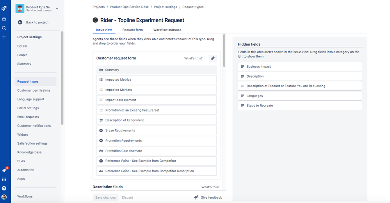This screenshot has width=390, height=203.
Task: Click Steps to Recreate field icon
Action: (x=242, y=106)
